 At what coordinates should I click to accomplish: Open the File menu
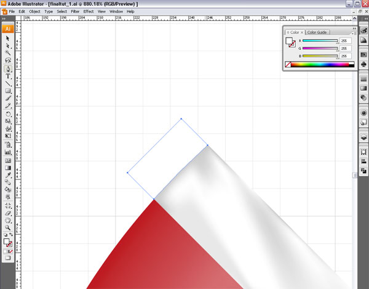12,11
